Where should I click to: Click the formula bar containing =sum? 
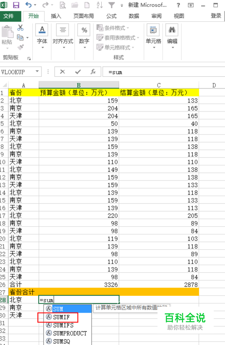[x=164, y=72]
